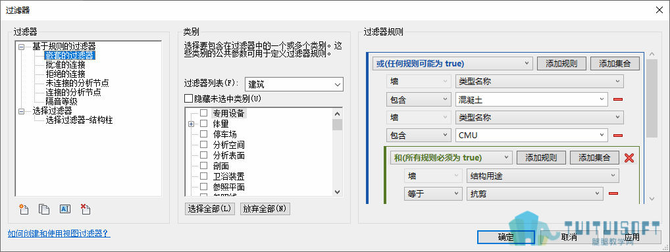This screenshot has height=252, width=670.
Task: Click the 放弃全部(N) button
Action: [265, 209]
